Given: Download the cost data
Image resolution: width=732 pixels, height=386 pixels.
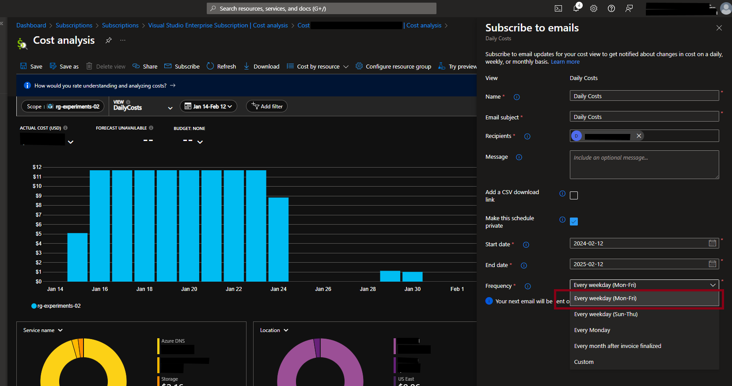Looking at the screenshot, I should coord(262,66).
